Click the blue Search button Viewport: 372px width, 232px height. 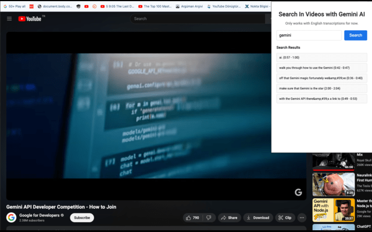click(x=356, y=35)
